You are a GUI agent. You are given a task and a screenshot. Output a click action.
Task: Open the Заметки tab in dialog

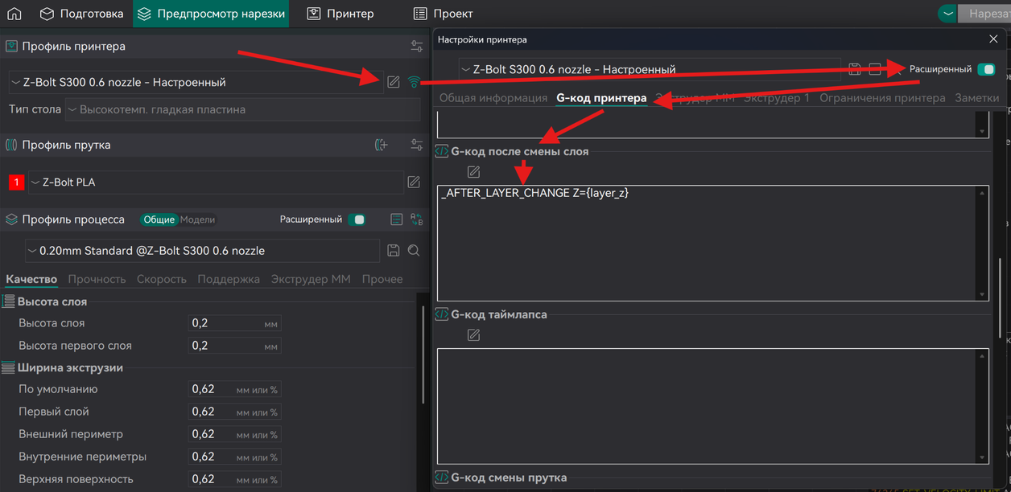(x=976, y=98)
